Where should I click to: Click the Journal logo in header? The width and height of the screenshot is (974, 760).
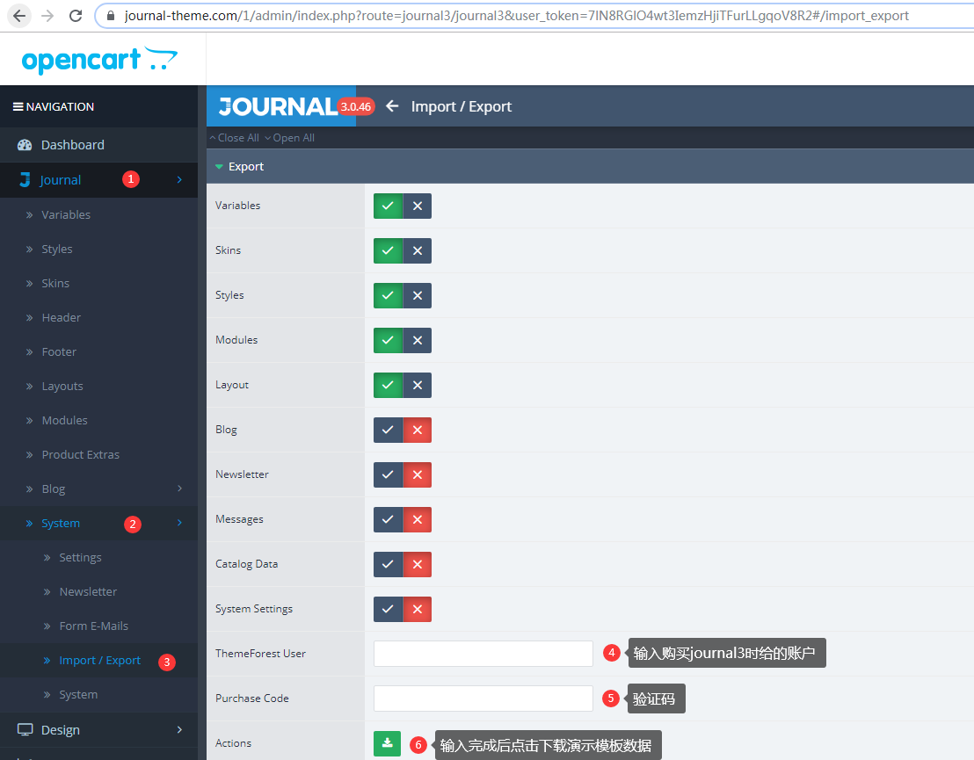tap(279, 106)
